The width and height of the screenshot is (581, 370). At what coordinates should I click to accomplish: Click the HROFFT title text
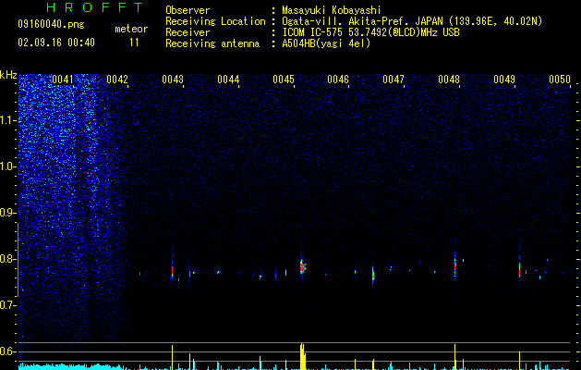tap(94, 7)
